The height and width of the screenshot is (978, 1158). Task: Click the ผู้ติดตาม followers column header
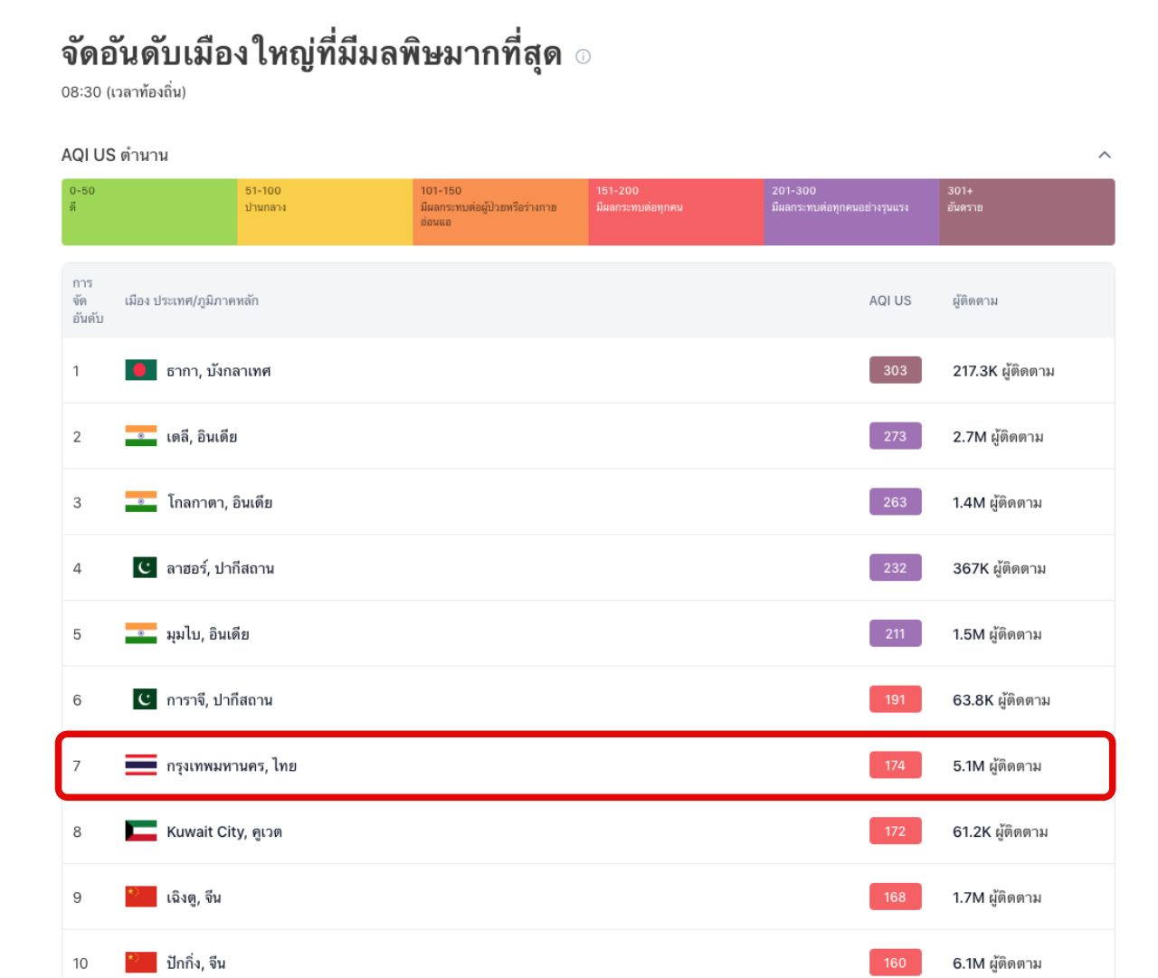click(x=975, y=300)
